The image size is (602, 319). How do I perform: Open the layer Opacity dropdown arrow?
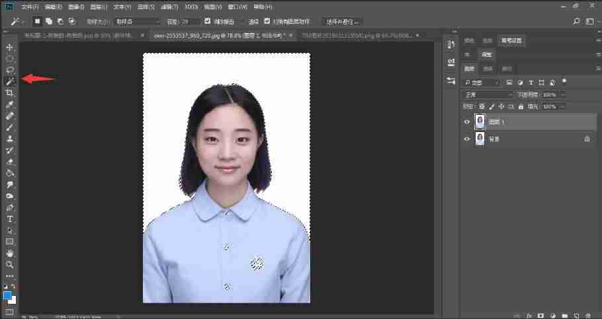563,94
